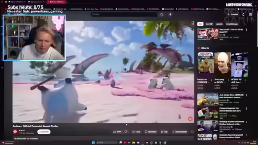Click the YouTube search input field
The height and width of the screenshot is (145, 258).
coord(124,14)
